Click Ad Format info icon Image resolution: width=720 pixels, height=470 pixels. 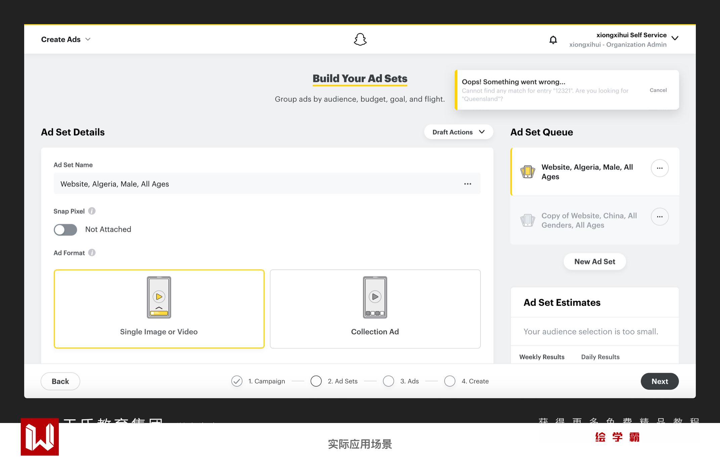click(x=92, y=252)
